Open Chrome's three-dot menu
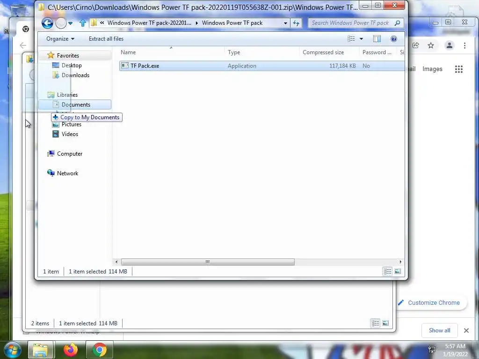 pyautogui.click(x=464, y=45)
